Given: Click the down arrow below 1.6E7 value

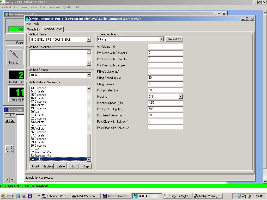Looking at the screenshot, I should pos(12,121).
